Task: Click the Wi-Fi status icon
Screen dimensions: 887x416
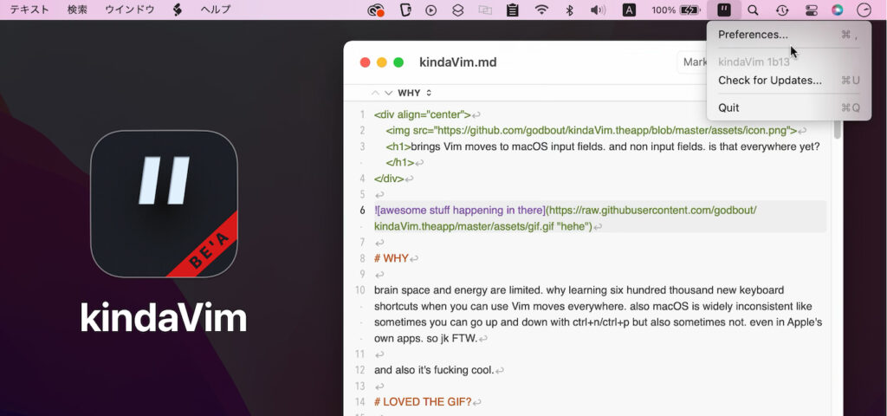Action: (x=541, y=10)
